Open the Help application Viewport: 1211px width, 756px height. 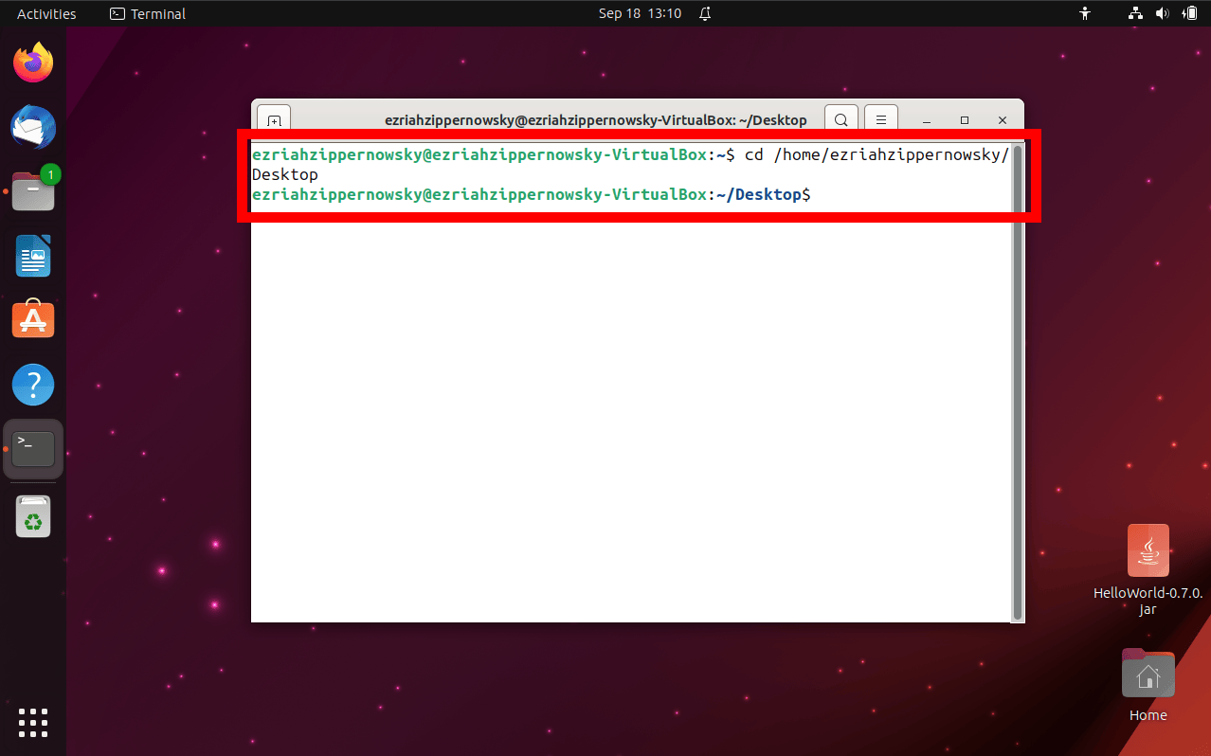coord(33,385)
